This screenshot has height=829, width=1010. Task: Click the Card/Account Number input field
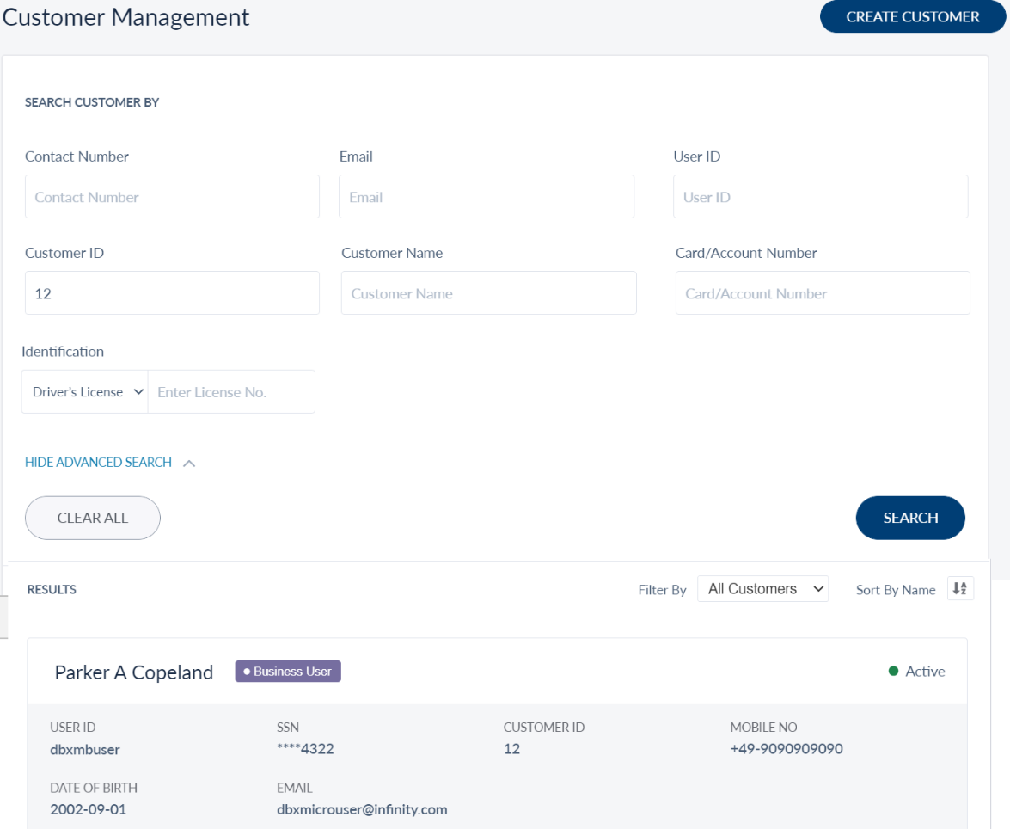coord(823,293)
